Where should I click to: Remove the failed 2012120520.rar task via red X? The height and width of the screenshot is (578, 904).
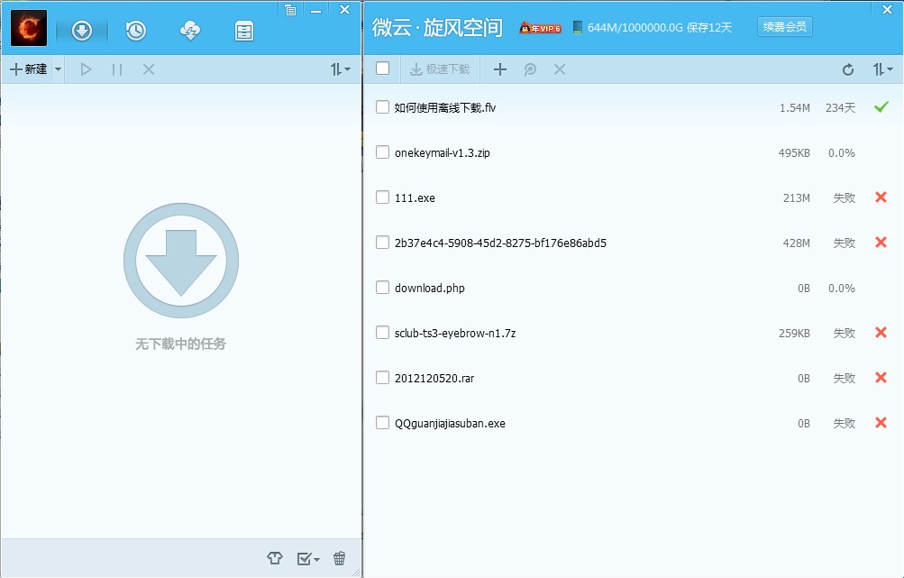click(881, 378)
